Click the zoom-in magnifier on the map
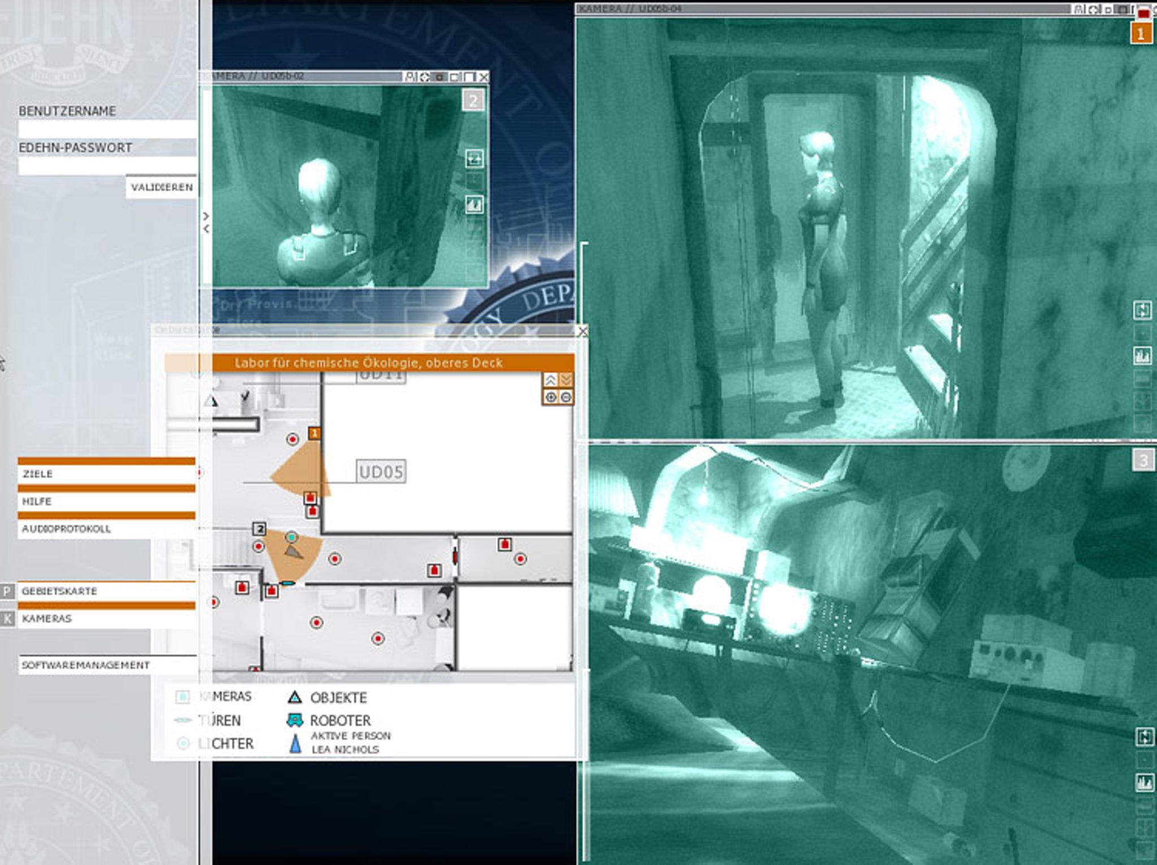The width and height of the screenshot is (1157, 865). tap(550, 397)
